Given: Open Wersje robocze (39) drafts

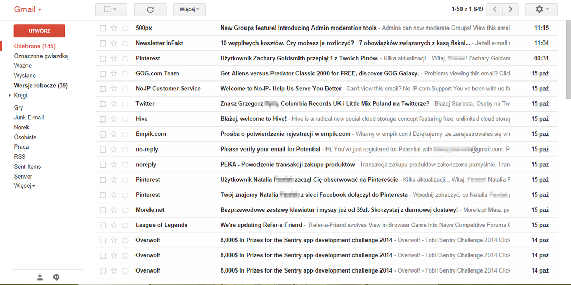Looking at the screenshot, I should pos(41,86).
